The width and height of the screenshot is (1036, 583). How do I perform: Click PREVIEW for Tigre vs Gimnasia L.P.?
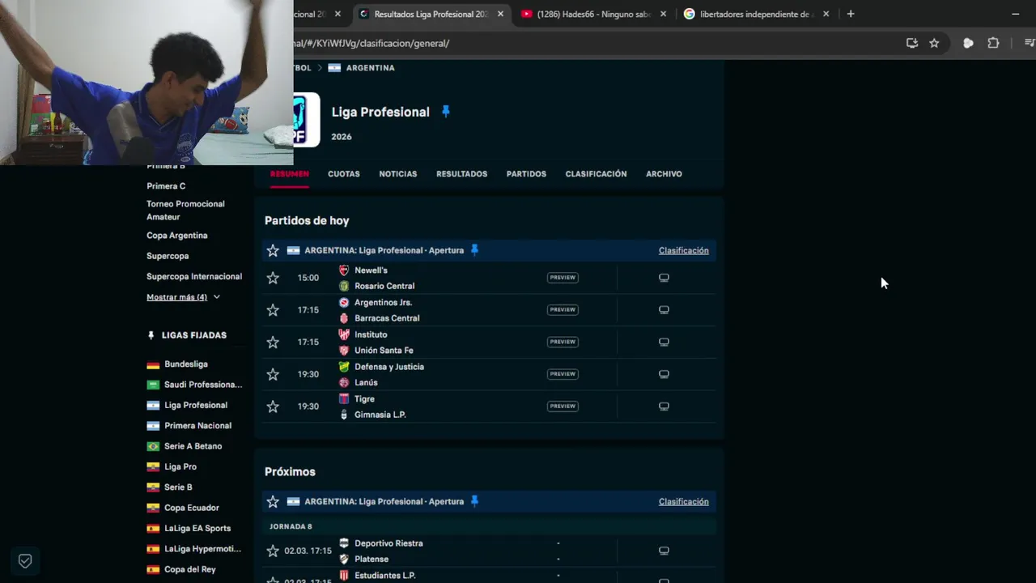pos(563,406)
